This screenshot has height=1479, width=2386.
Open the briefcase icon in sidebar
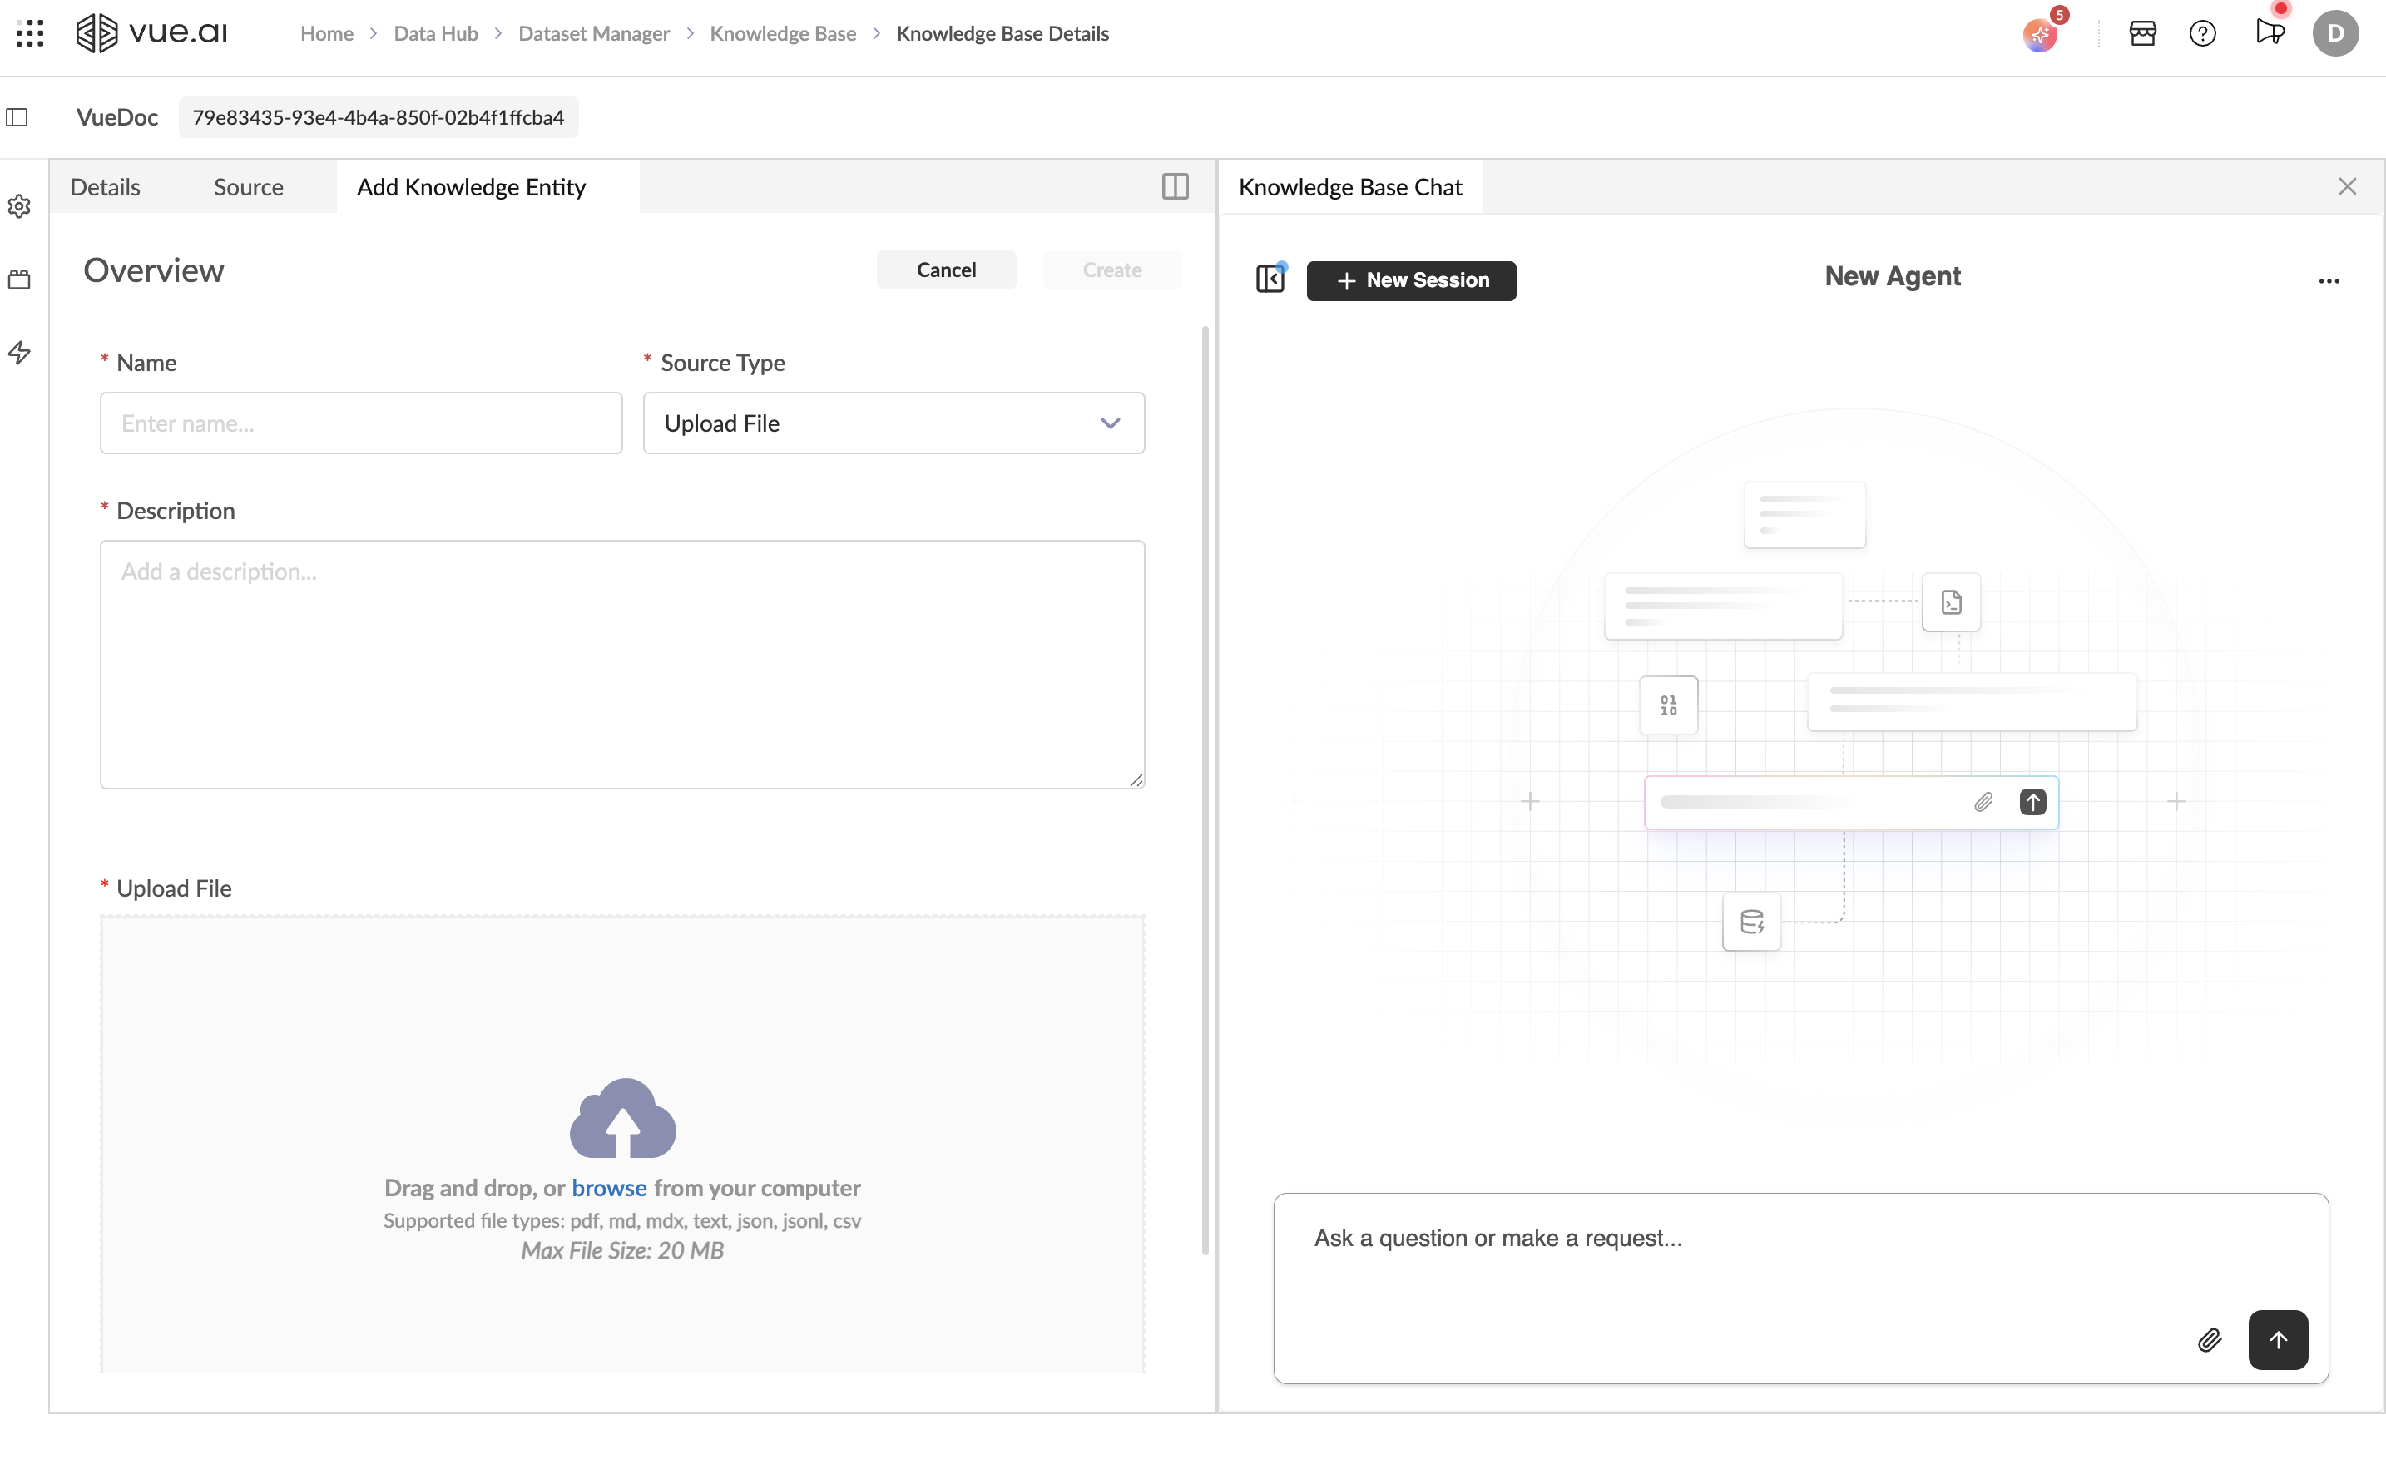pos(20,279)
